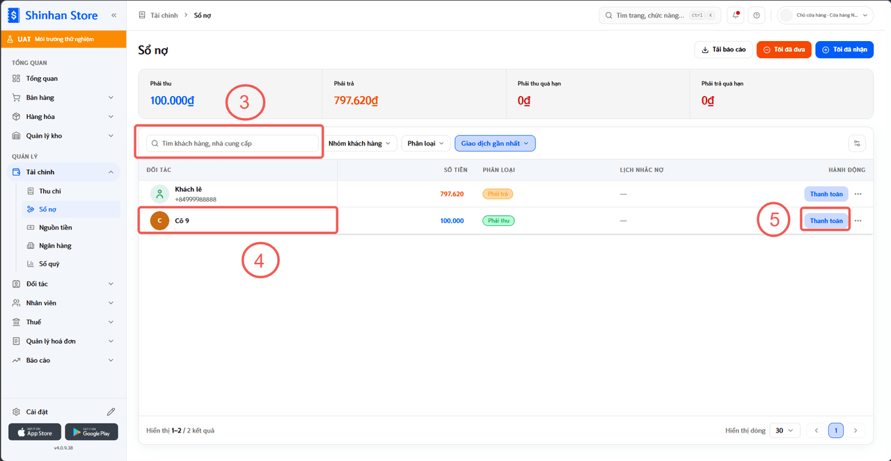Select page 1 in pagination
The height and width of the screenshot is (461, 891).
[x=836, y=430]
